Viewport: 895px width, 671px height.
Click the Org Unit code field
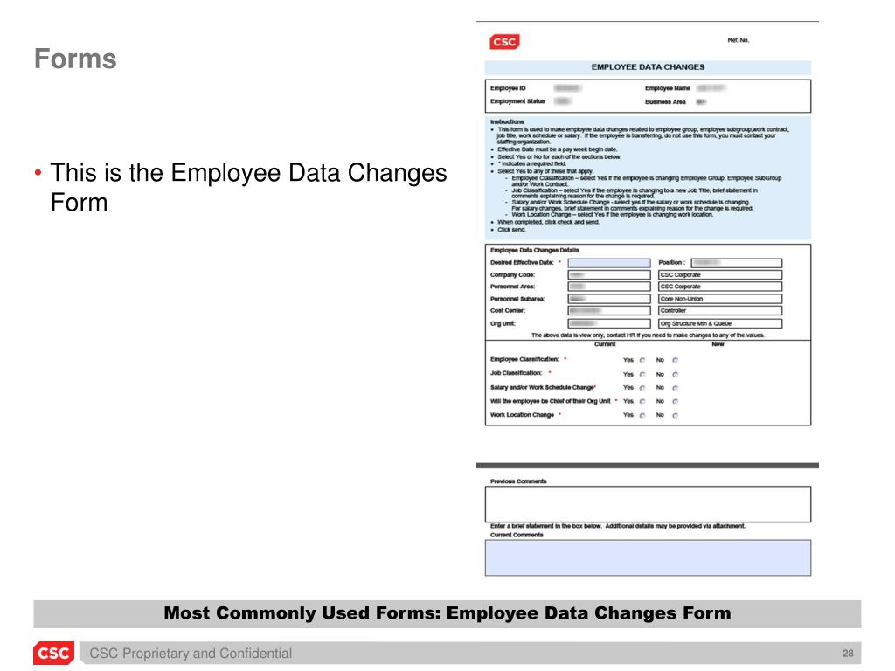coord(609,323)
